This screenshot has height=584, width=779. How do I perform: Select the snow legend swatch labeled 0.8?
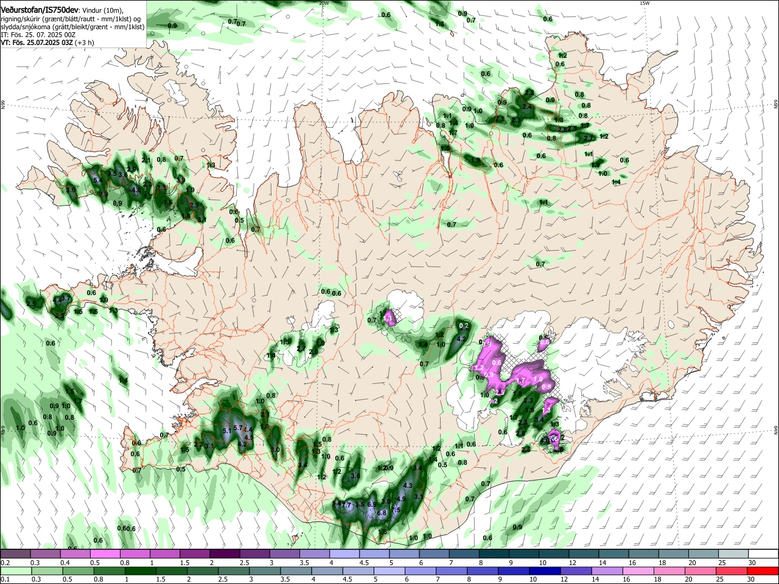pos(134,554)
